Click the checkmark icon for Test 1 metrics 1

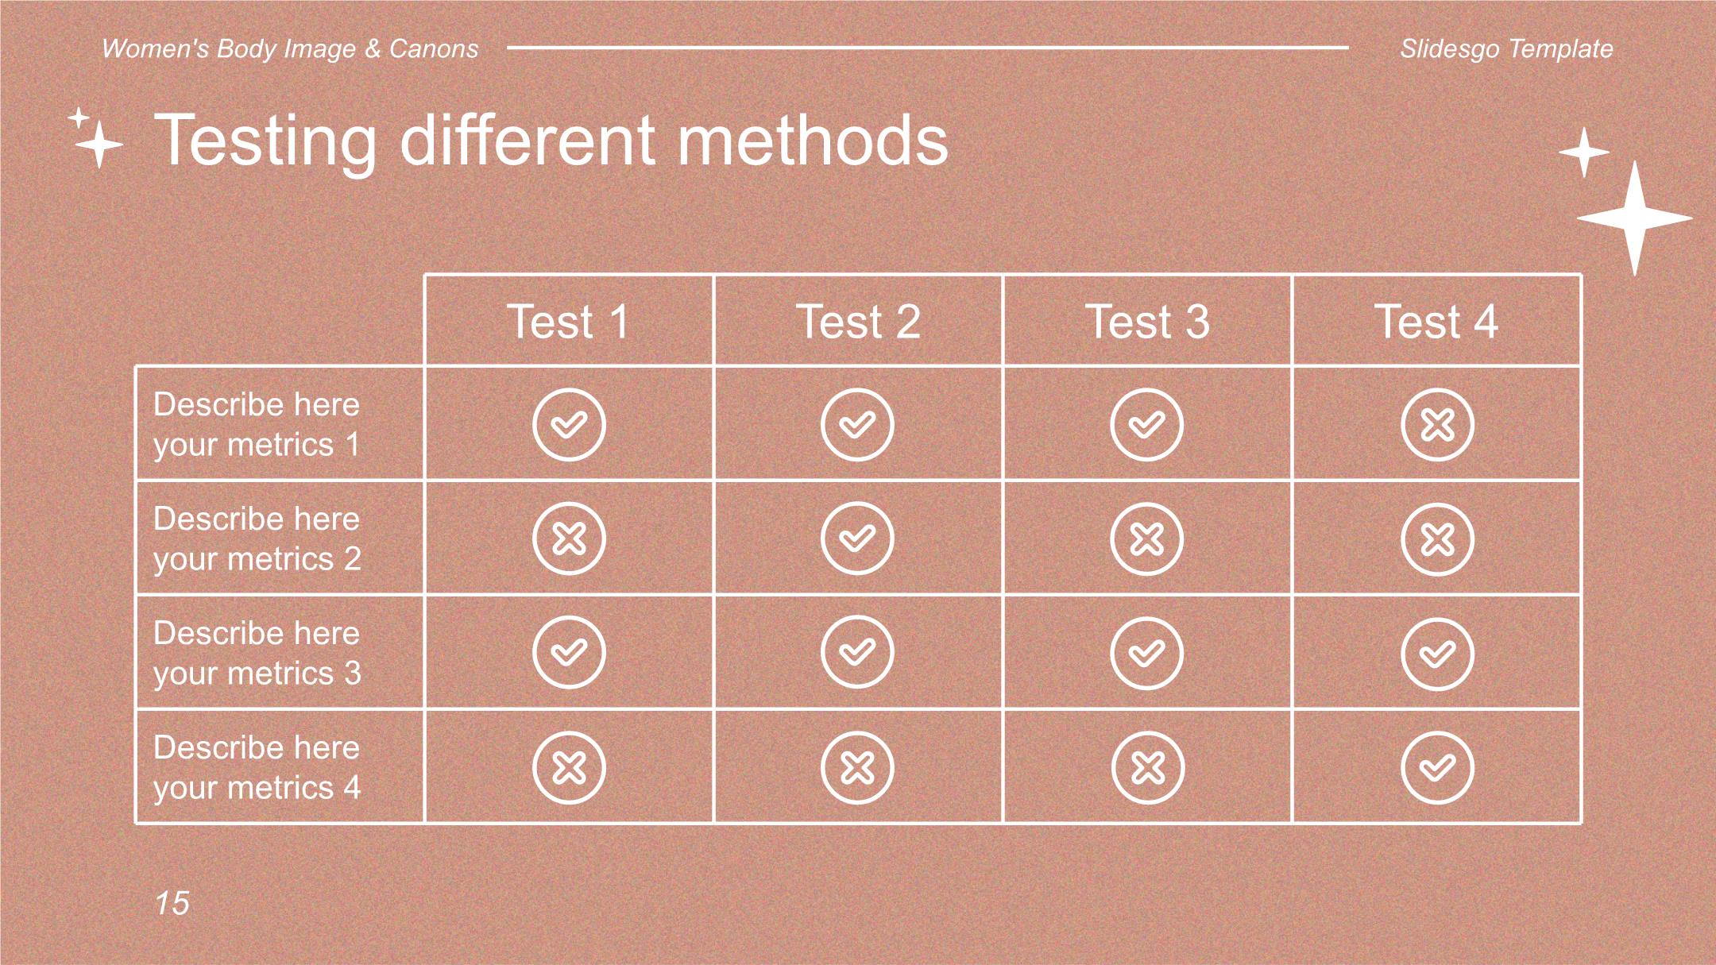pos(569,425)
